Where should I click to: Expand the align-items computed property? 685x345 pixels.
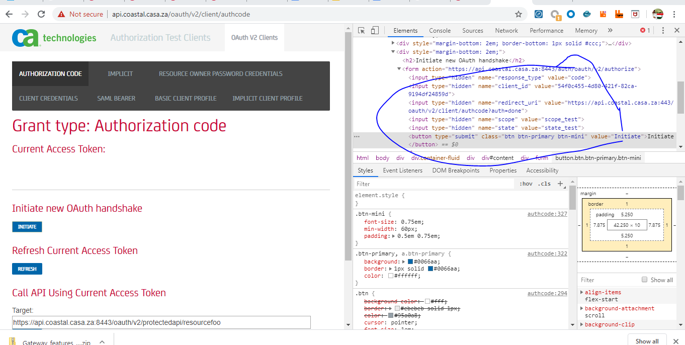click(x=583, y=292)
